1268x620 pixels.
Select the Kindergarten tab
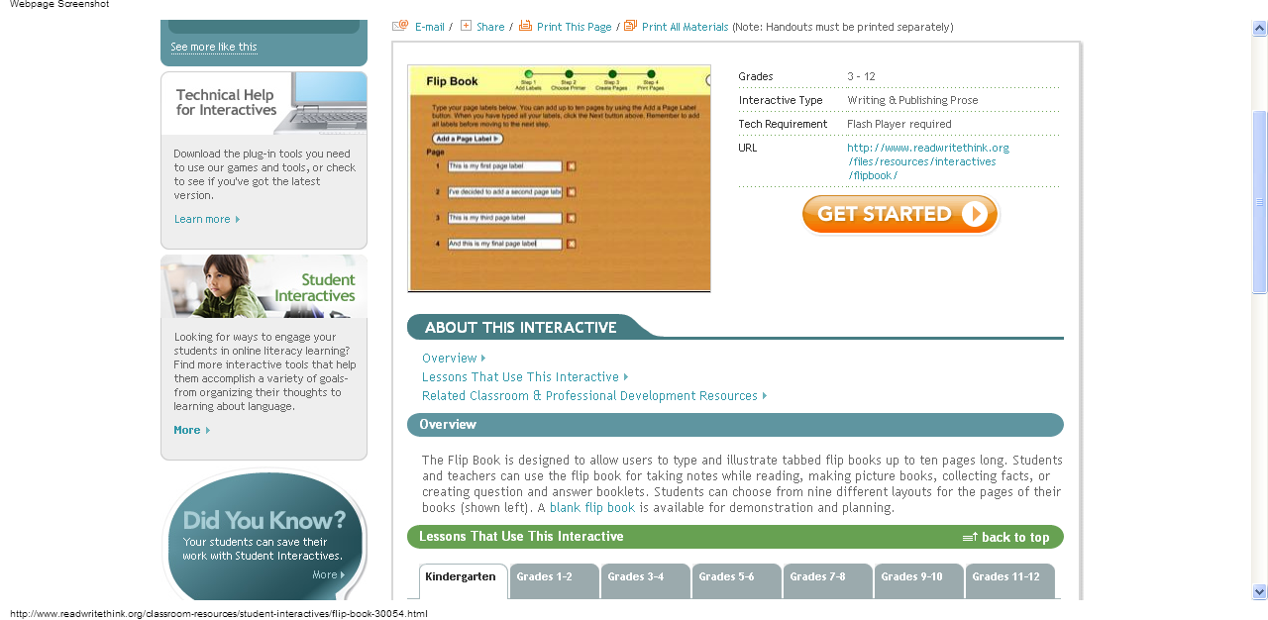(463, 581)
